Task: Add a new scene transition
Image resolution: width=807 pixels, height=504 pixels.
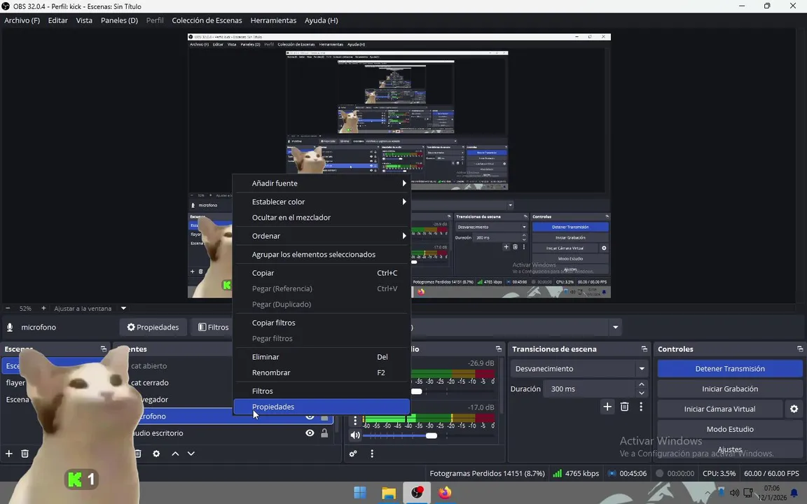Action: [607, 407]
